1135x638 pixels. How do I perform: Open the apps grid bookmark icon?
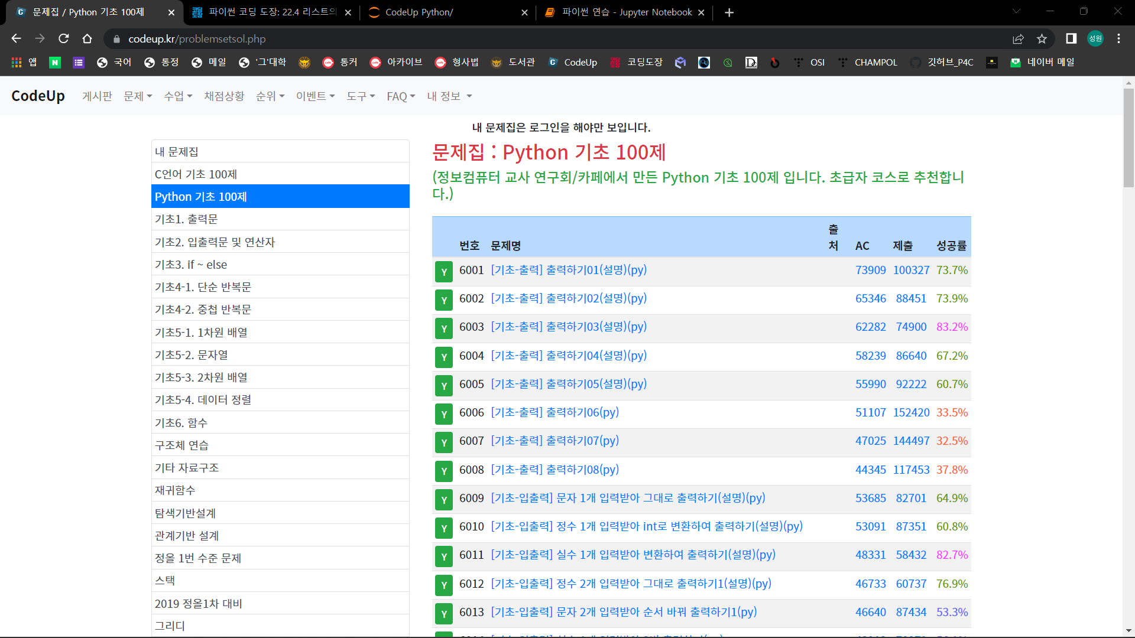click(17, 62)
